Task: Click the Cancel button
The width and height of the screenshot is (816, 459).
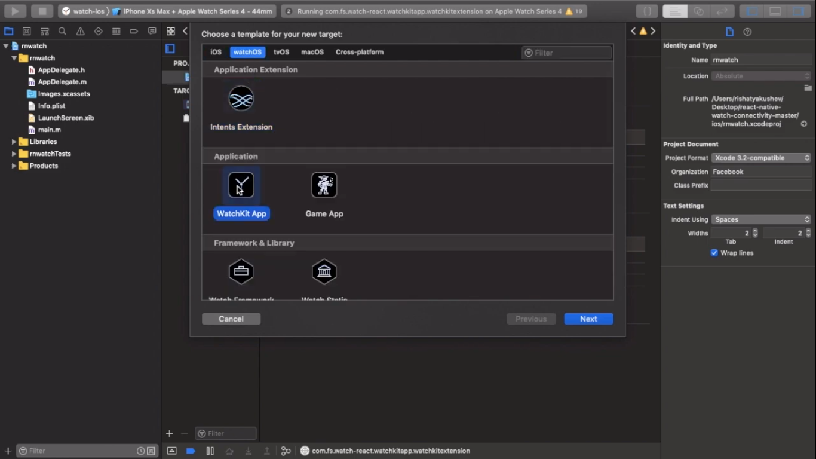Action: [231, 319]
